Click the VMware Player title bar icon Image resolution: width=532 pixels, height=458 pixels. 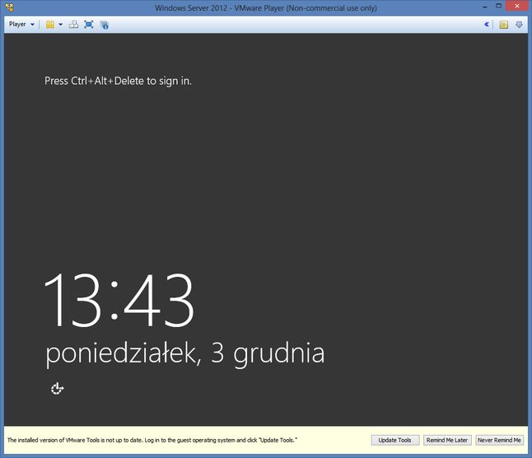pyautogui.click(x=10, y=7)
